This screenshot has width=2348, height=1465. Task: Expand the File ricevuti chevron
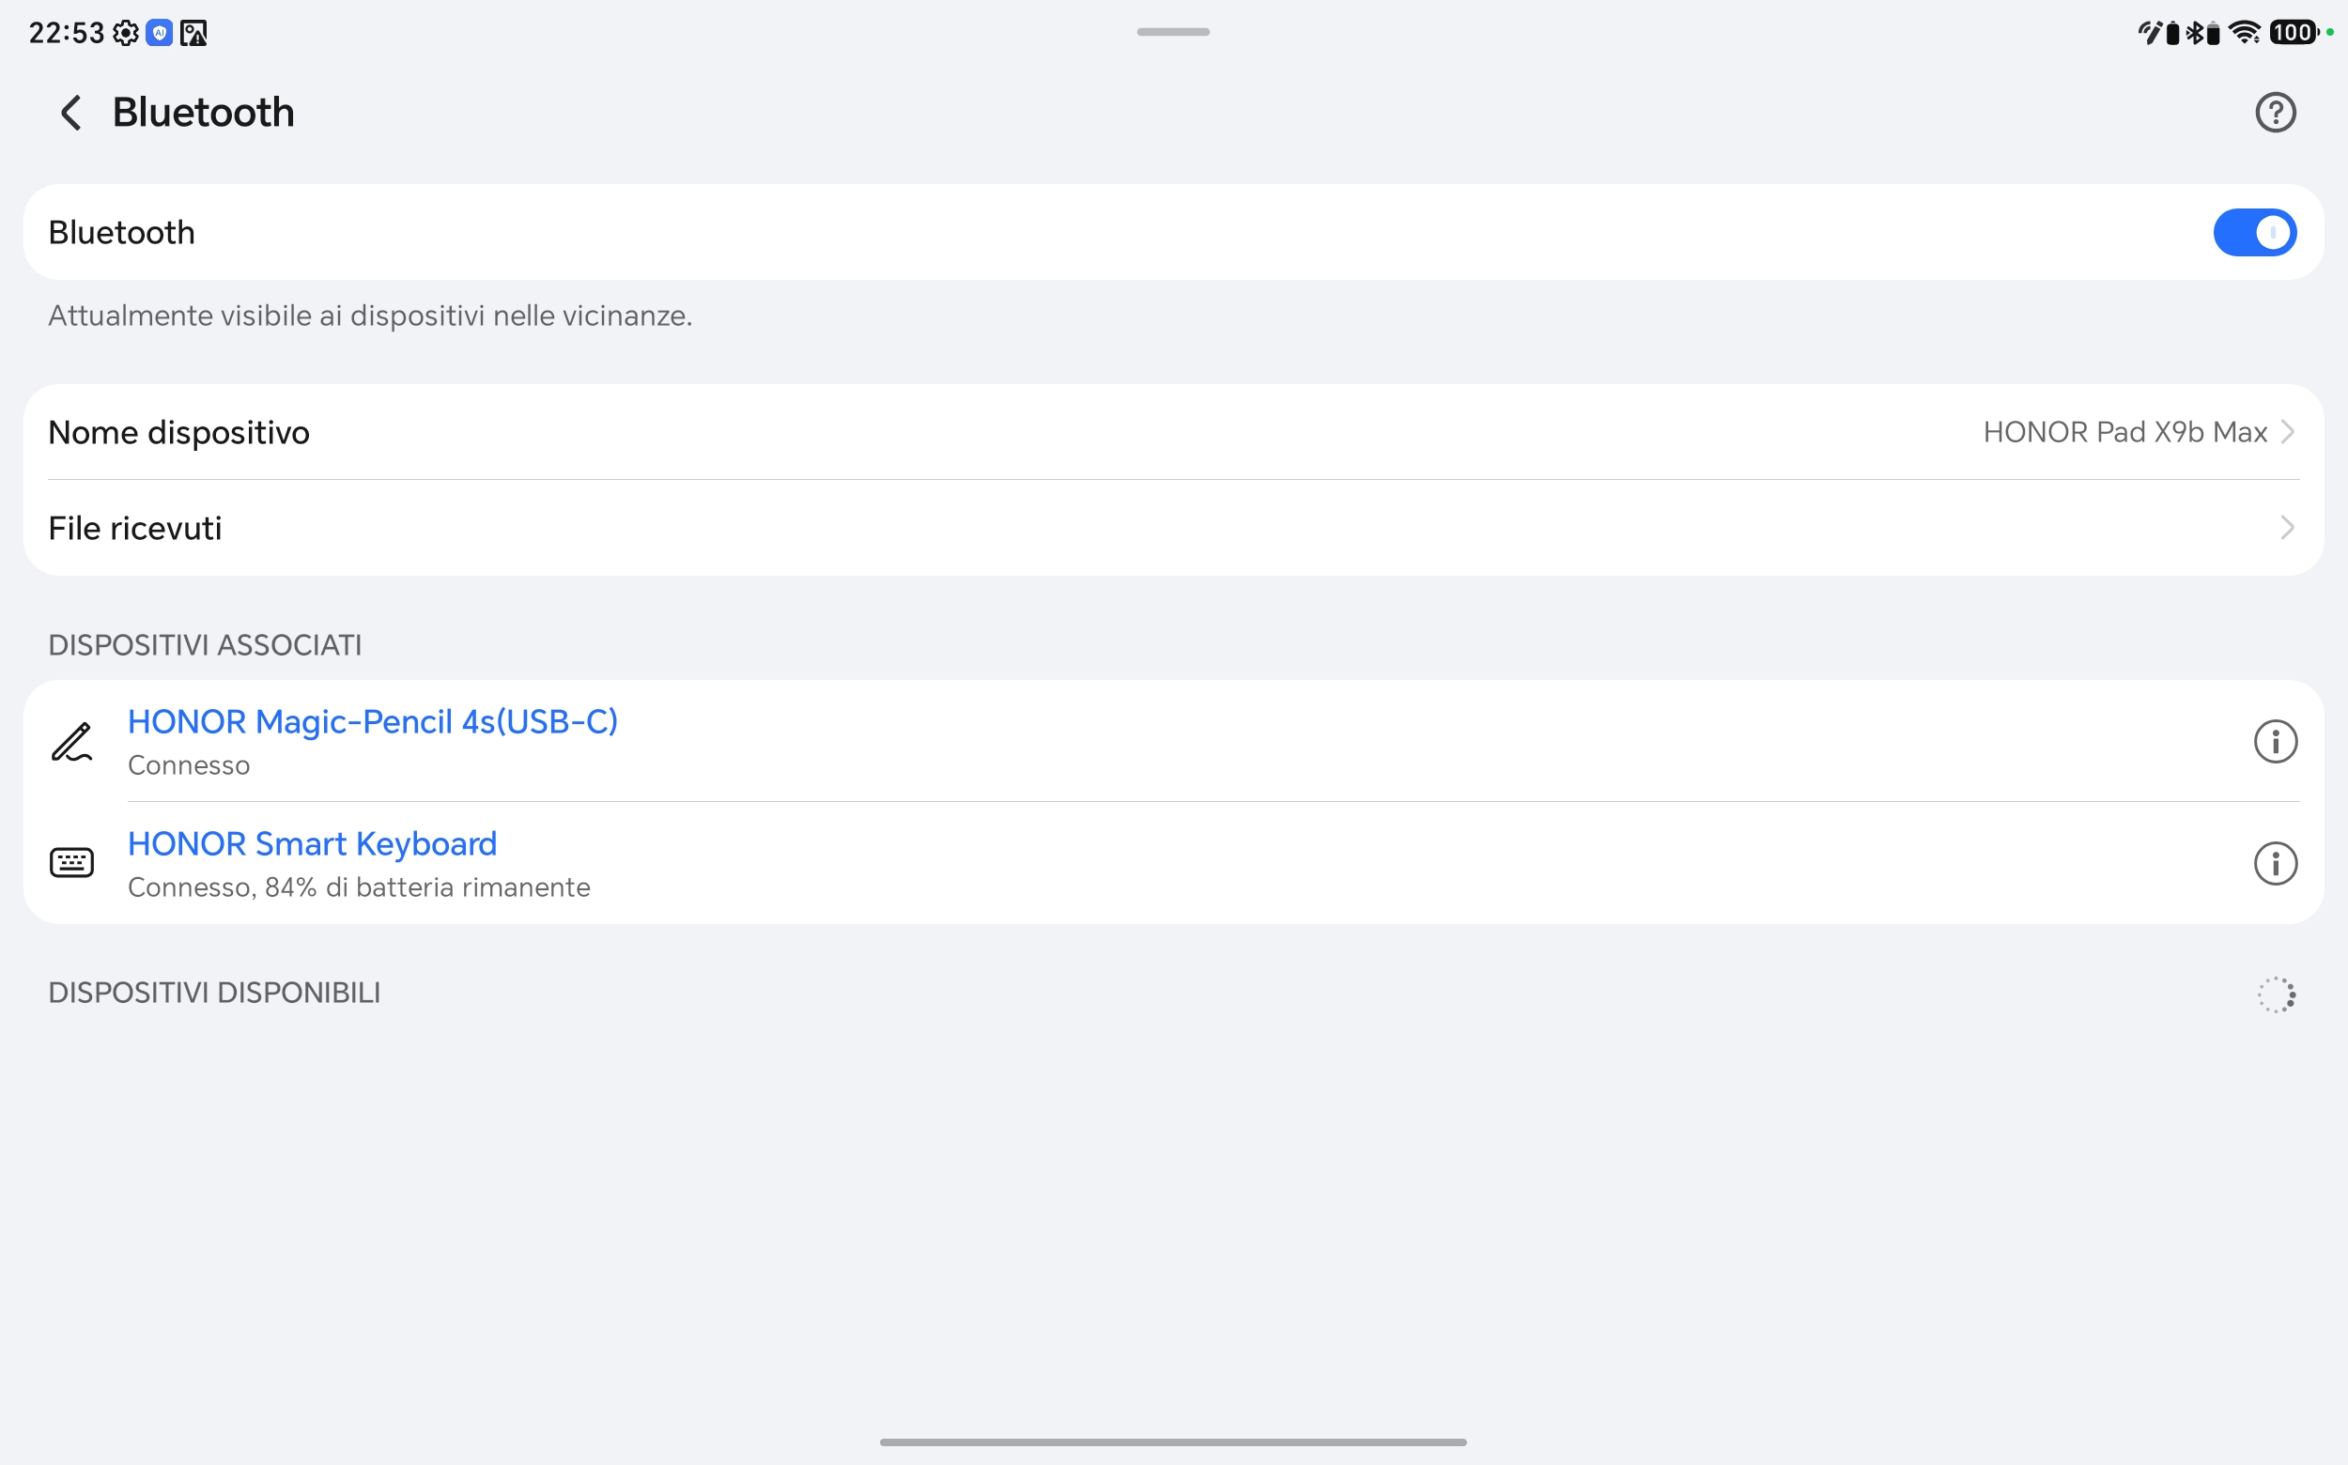pyautogui.click(x=2287, y=528)
